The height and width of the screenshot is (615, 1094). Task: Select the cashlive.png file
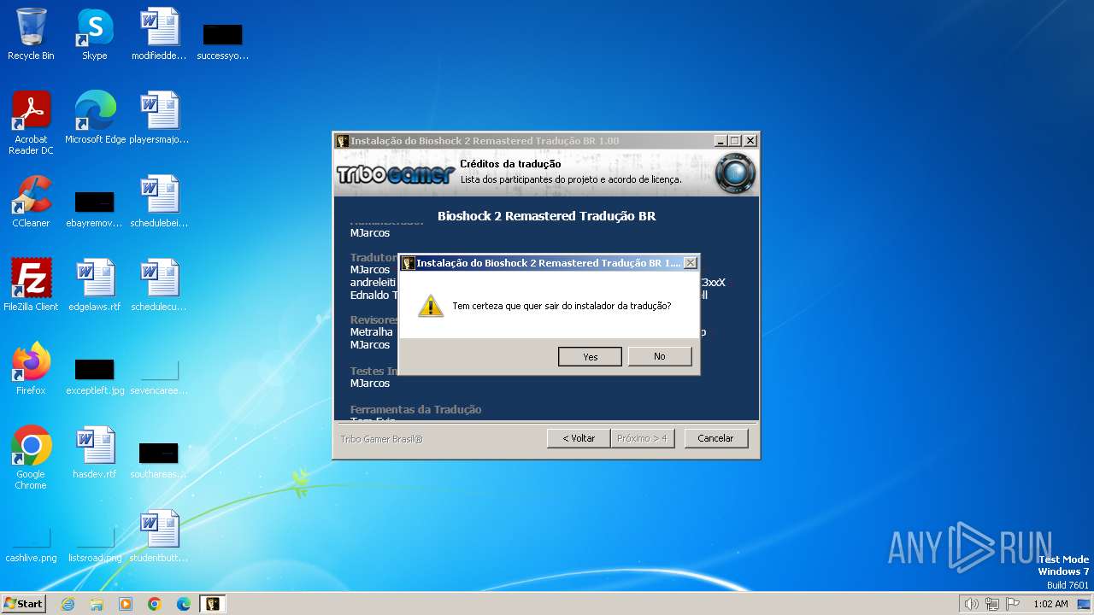31,544
